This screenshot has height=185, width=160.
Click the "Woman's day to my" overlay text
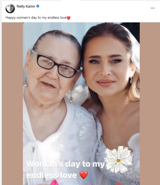(x=65, y=164)
